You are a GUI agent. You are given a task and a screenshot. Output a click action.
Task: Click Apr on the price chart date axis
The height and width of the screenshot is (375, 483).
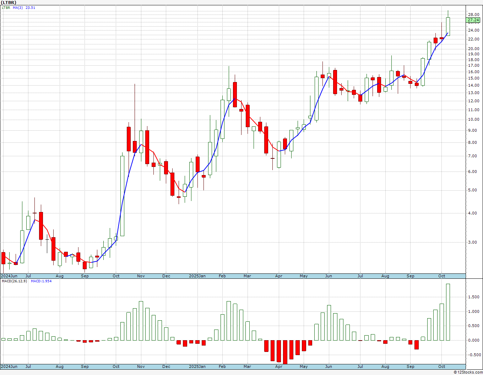coord(279,276)
